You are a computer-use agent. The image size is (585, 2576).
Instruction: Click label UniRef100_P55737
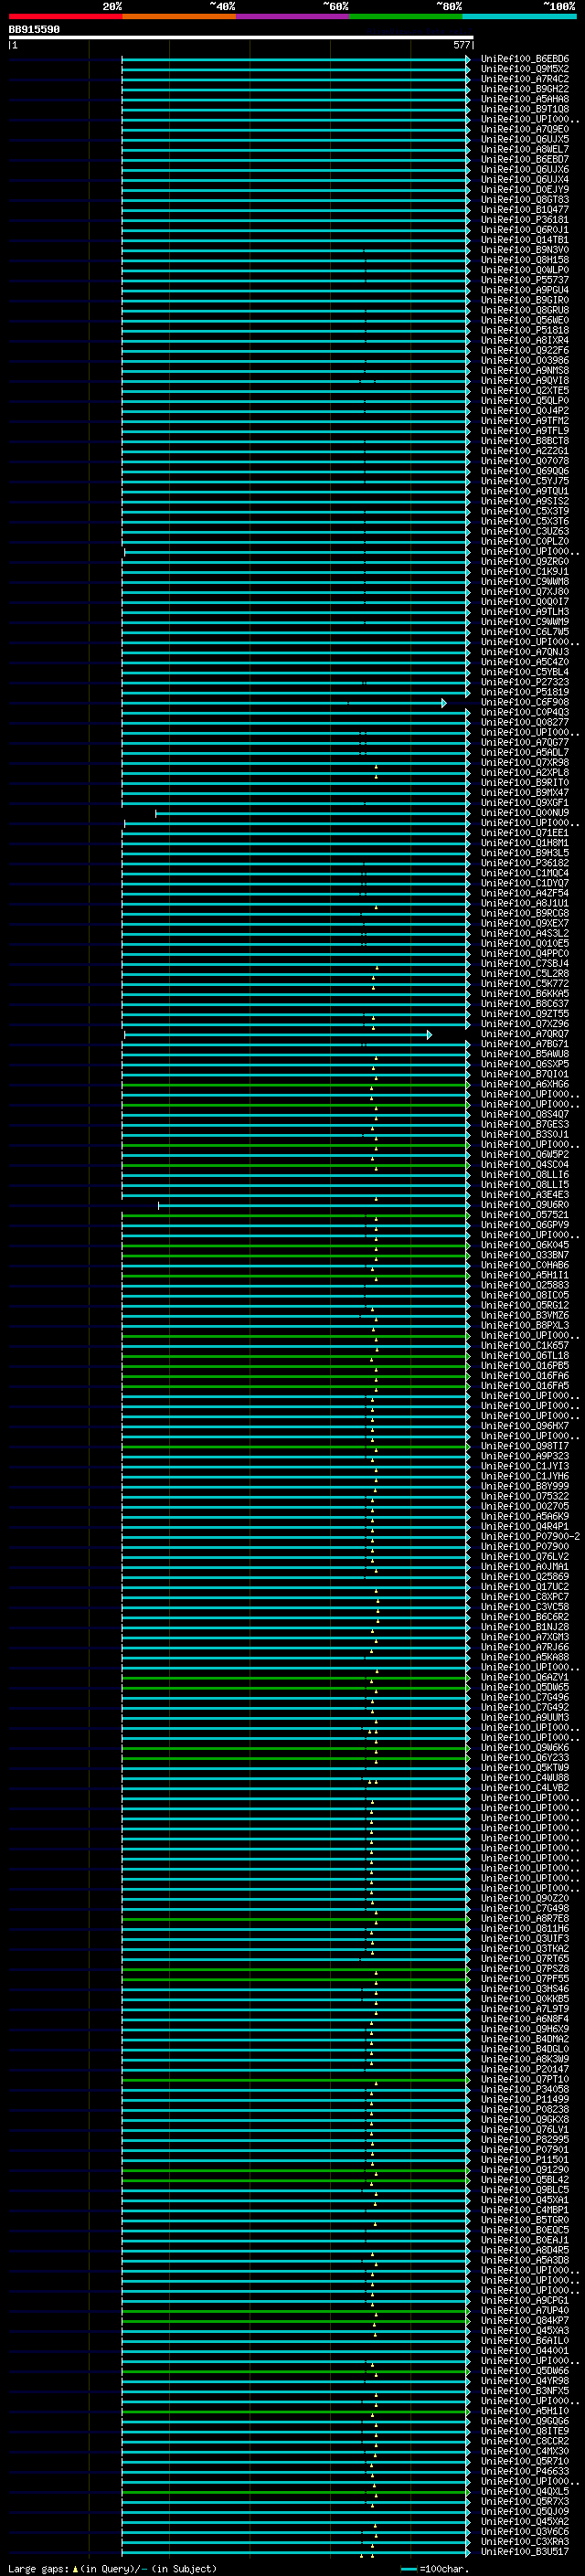(525, 280)
